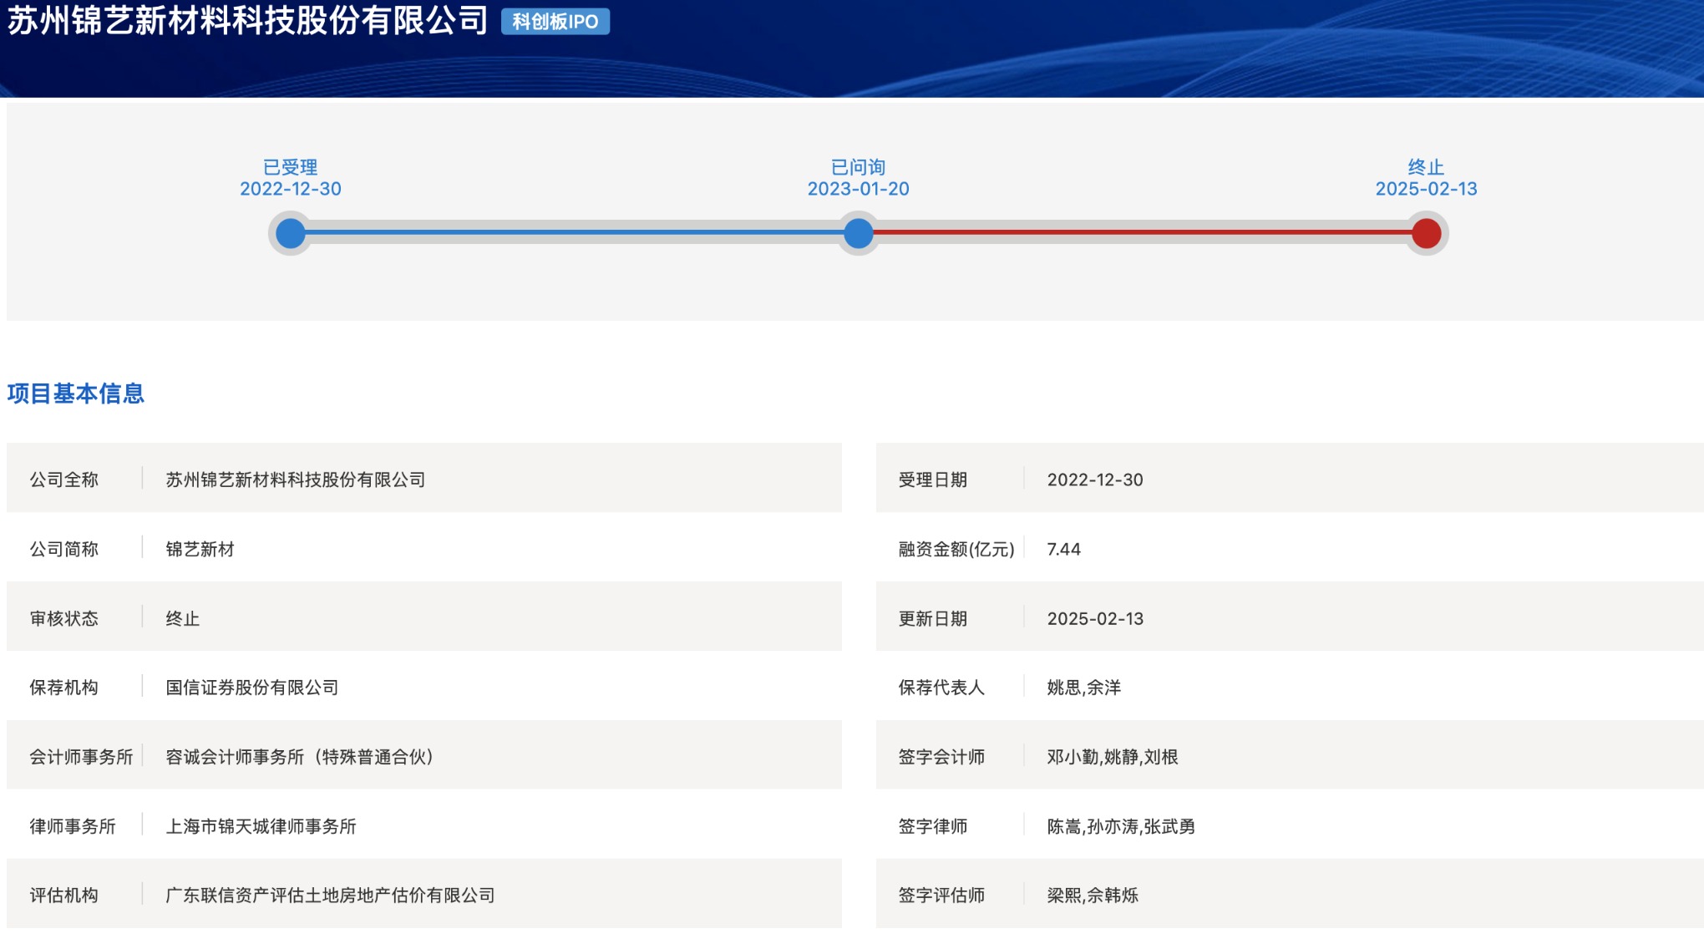Viewport: 1704px width, 934px height.
Task: Click the 项目基本信息 section heading
Action: click(76, 393)
